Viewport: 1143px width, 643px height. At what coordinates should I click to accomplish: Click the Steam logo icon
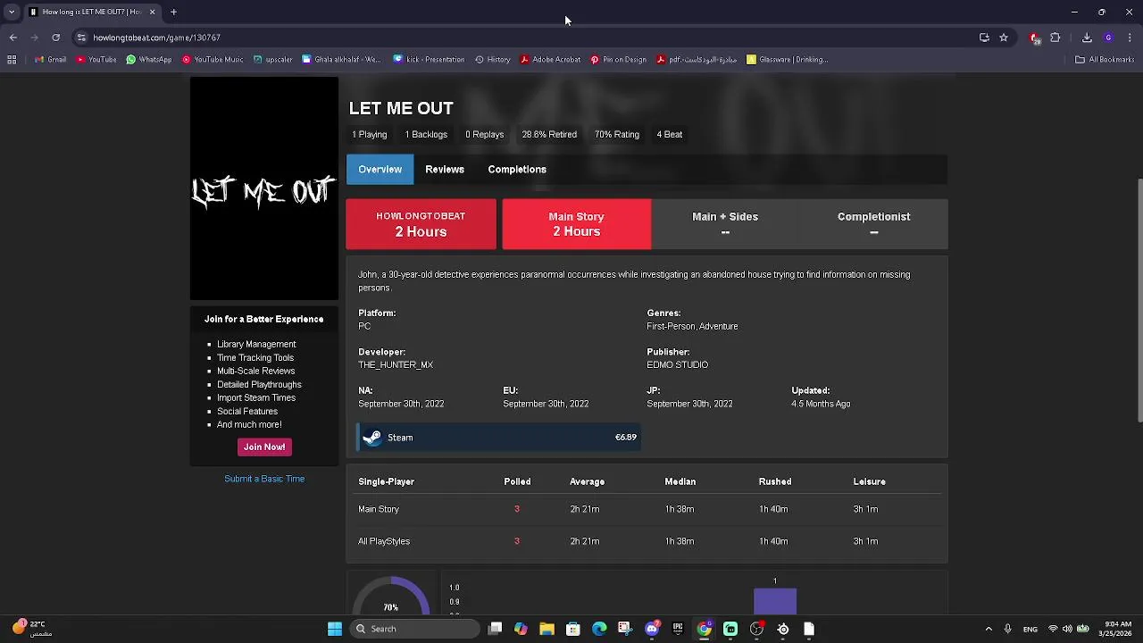(372, 438)
